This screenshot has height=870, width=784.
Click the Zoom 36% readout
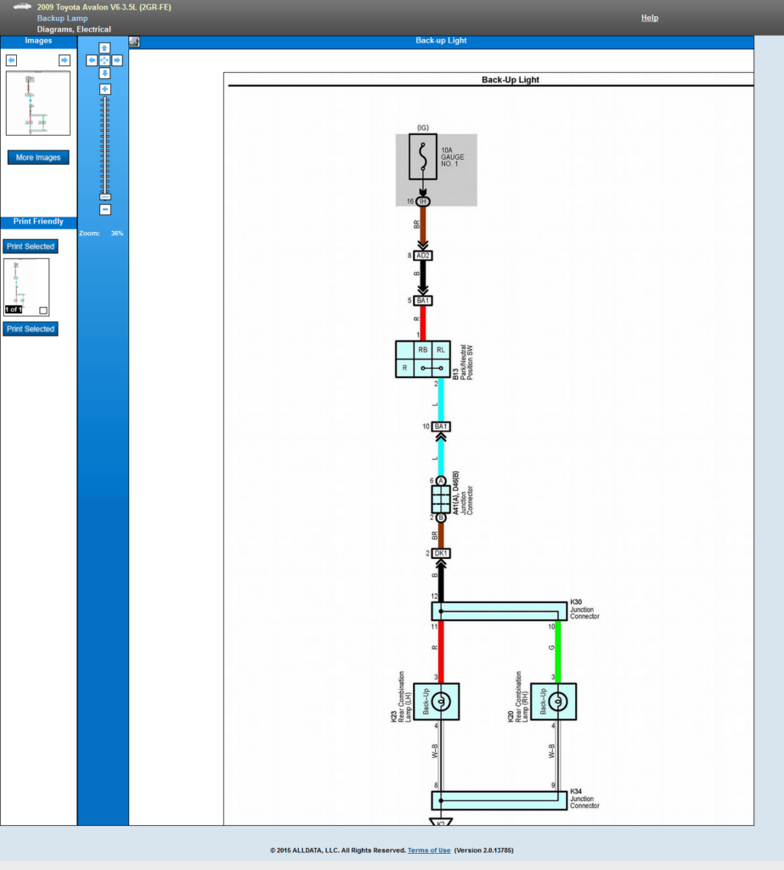coord(101,234)
